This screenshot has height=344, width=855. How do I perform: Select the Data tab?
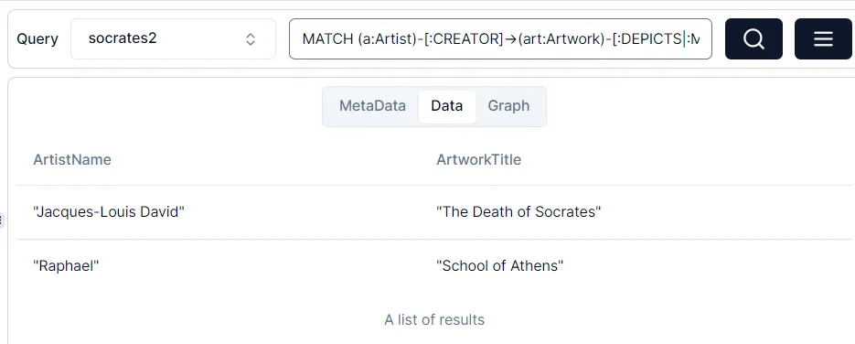(x=446, y=106)
